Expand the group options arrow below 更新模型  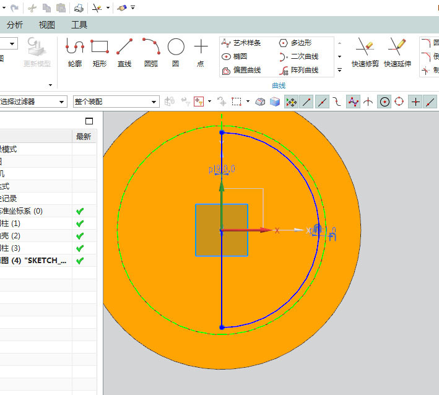50,85
